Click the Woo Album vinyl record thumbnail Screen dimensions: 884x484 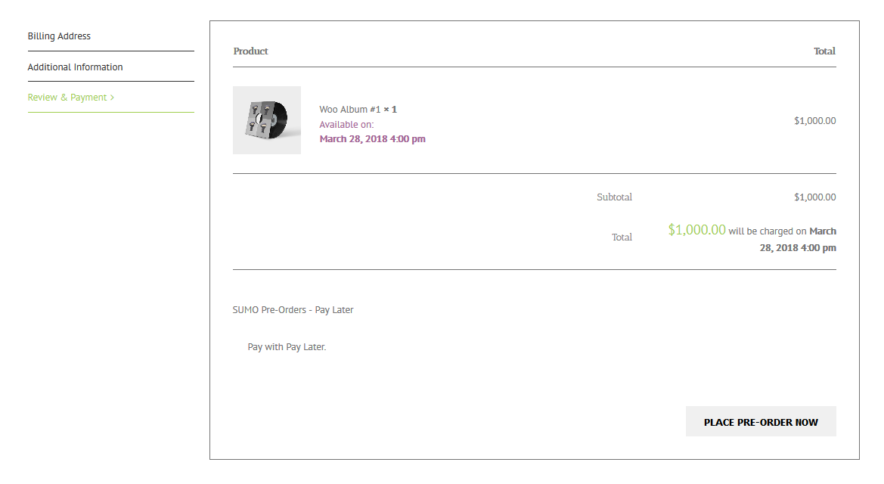point(266,120)
